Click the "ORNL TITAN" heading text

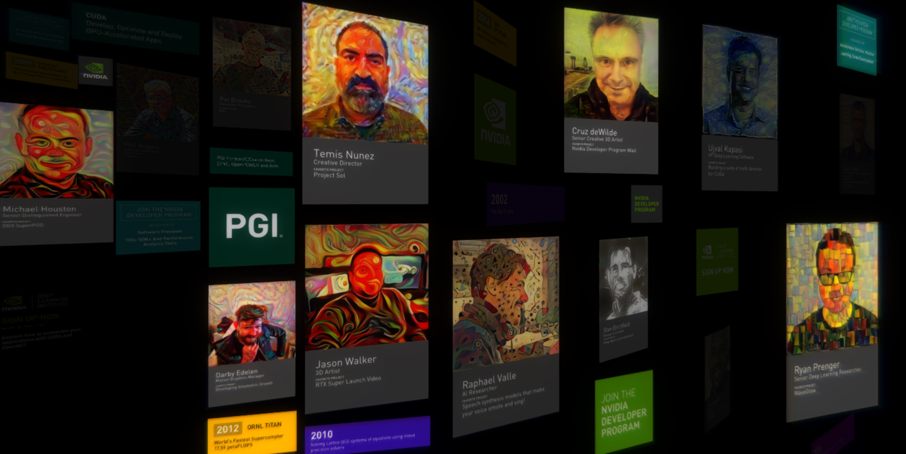click(x=264, y=426)
